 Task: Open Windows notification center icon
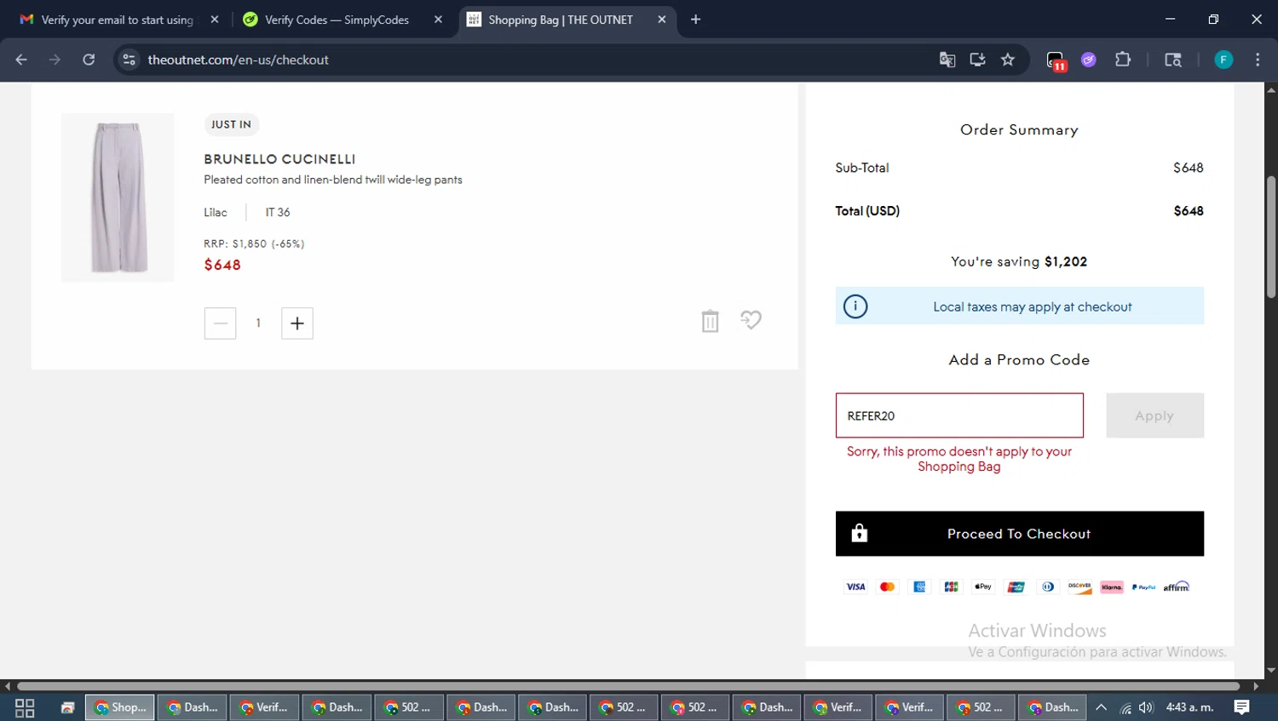pos(1242,707)
